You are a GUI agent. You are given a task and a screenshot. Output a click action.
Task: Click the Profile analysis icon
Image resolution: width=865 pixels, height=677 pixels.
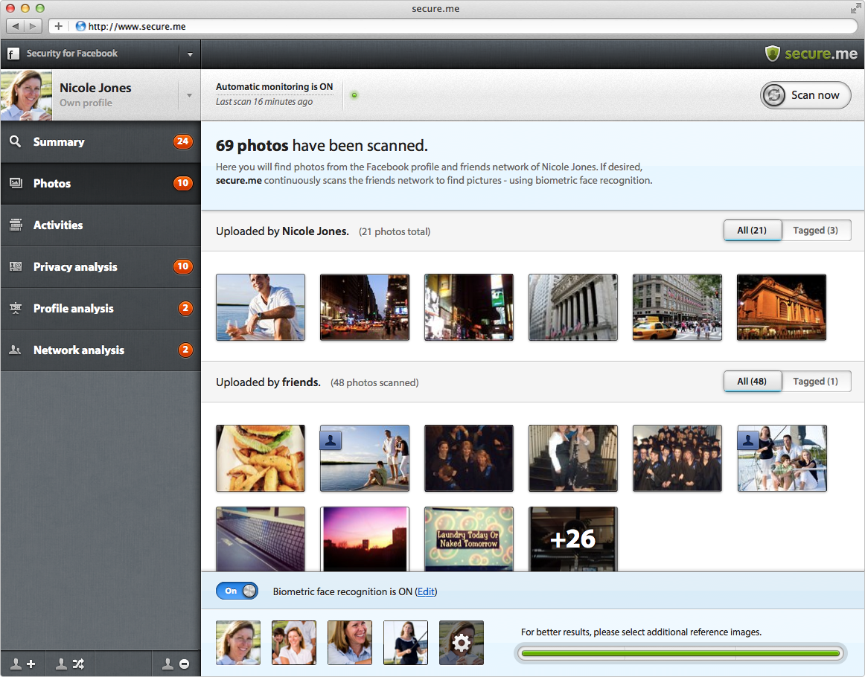16,308
